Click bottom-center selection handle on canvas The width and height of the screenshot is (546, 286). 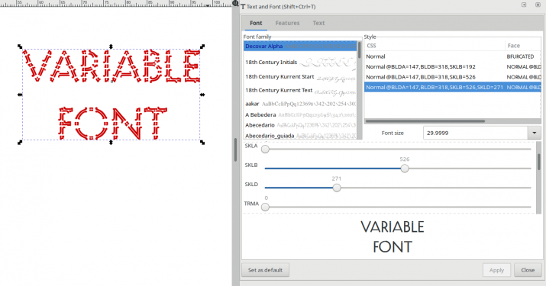click(111, 143)
